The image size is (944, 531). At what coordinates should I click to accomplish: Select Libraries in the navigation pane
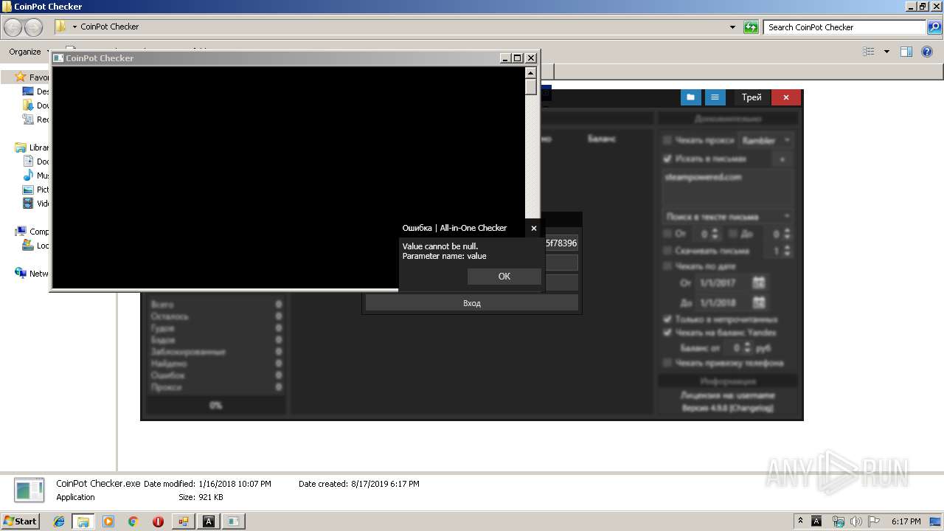click(32, 147)
